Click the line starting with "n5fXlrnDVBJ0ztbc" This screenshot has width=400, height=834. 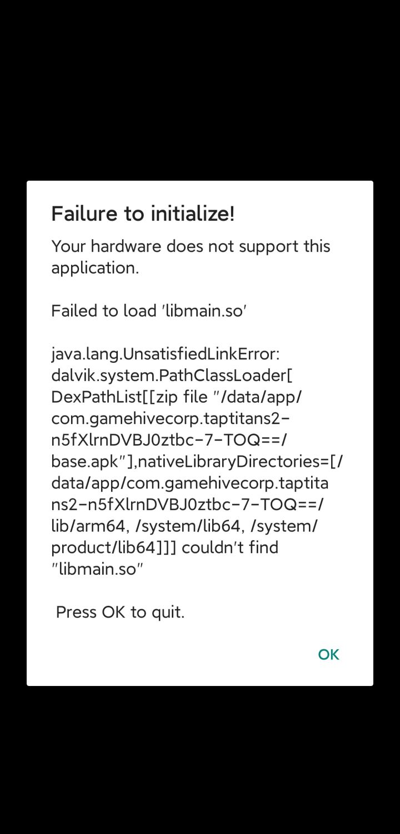click(x=169, y=440)
